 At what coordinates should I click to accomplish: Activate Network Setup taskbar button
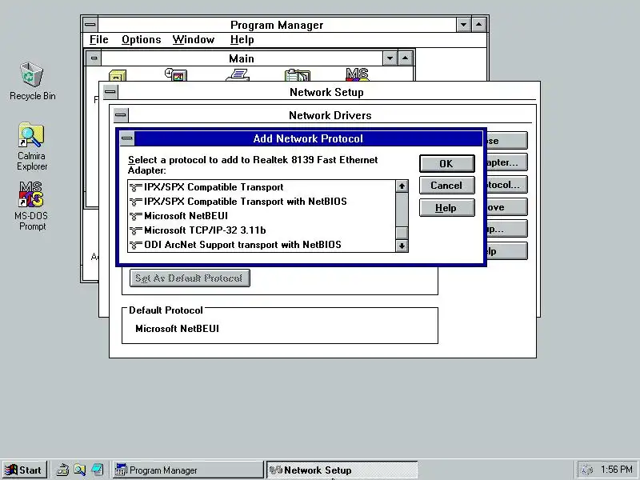[342, 470]
